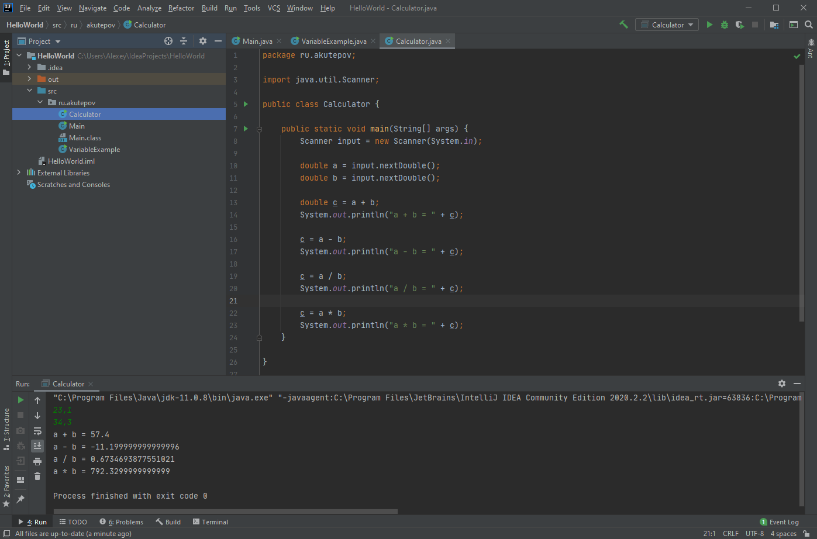
Task: Open the Calculator run configuration dropdown
Action: [x=667, y=25]
